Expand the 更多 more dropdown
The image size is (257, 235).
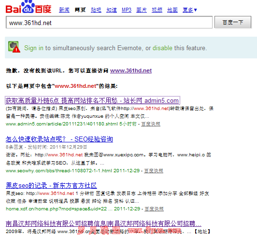190,10
